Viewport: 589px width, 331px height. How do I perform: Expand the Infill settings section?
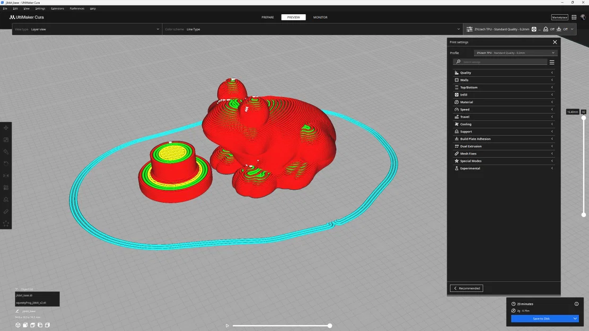503,95
